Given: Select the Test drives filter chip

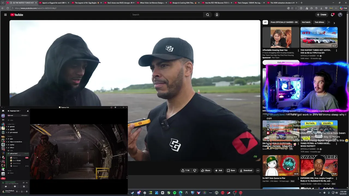Looking at the screenshot, I should coord(319,22).
